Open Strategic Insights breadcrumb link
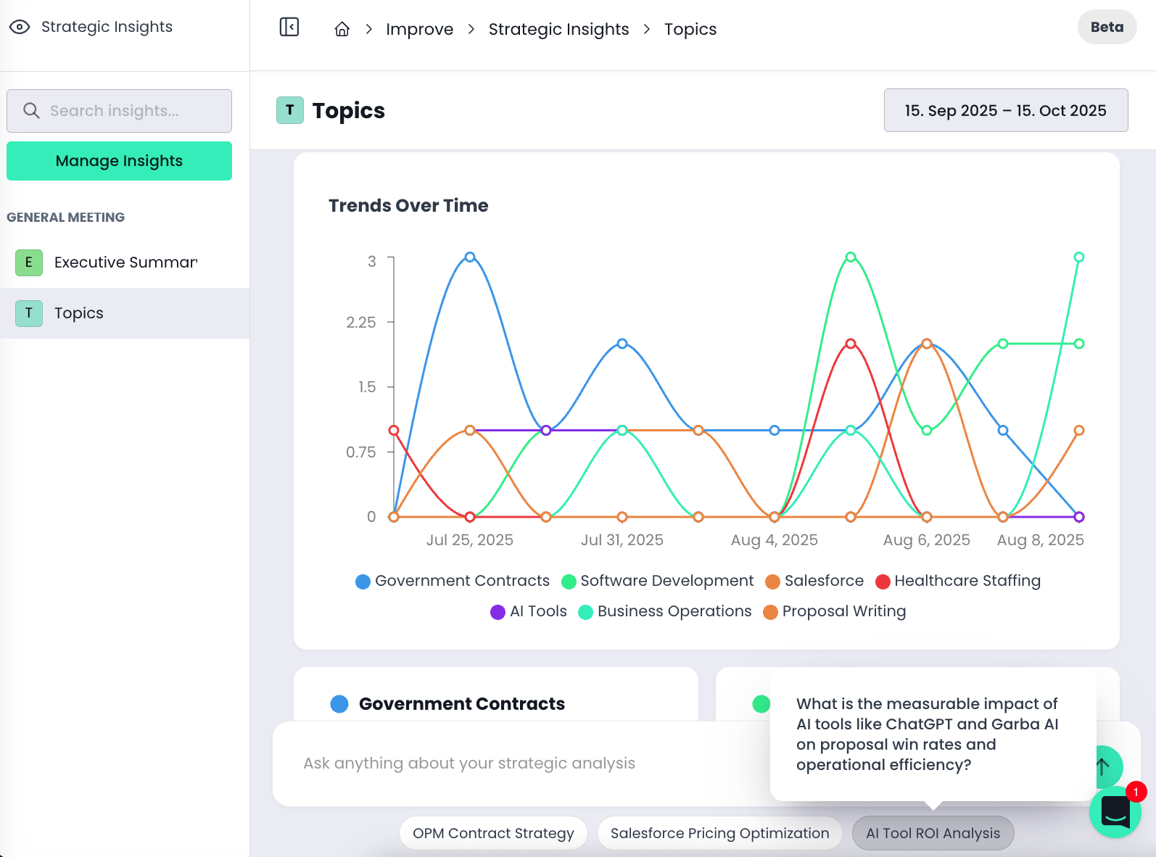The height and width of the screenshot is (857, 1156). [558, 29]
